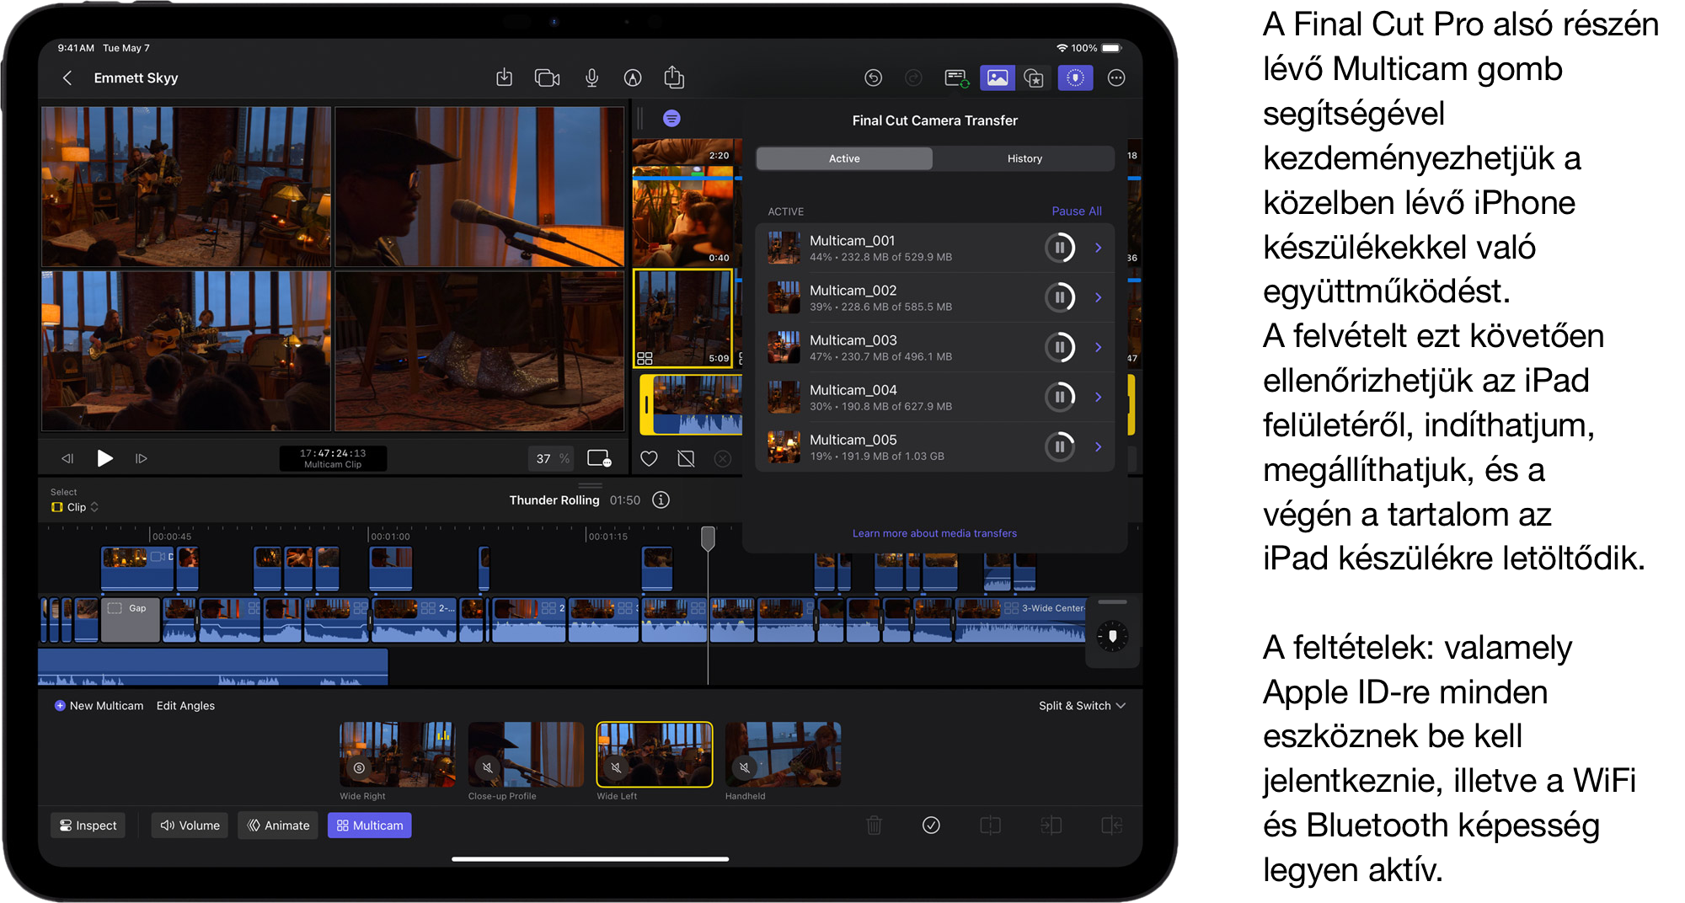The width and height of the screenshot is (1685, 903).
Task: Select the Wide Left angle
Action: point(655,755)
